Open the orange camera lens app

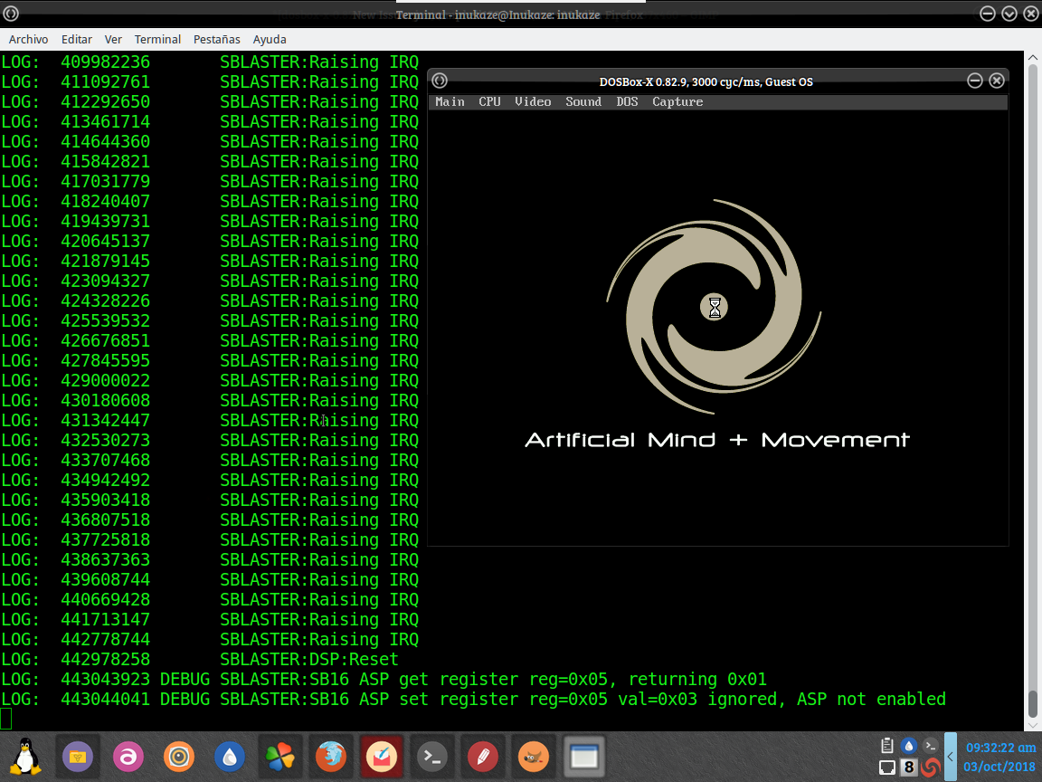point(179,757)
